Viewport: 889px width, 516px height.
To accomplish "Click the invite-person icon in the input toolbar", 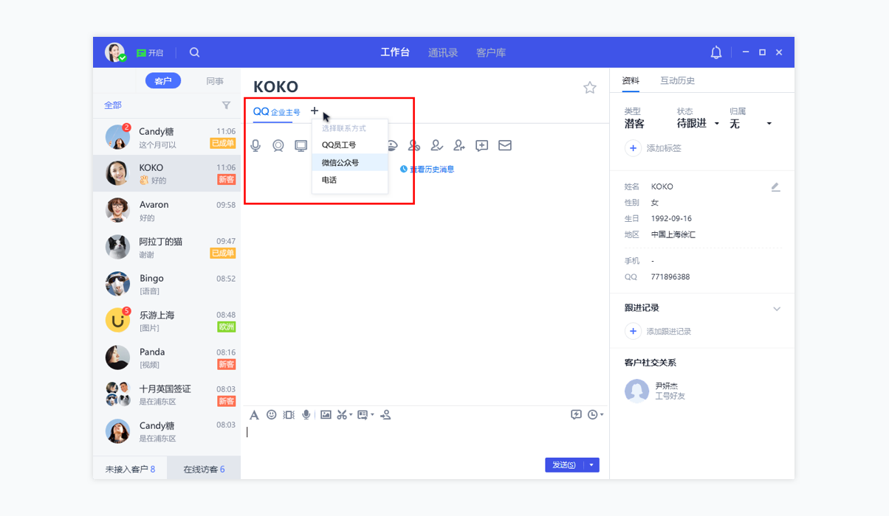I will tap(385, 415).
